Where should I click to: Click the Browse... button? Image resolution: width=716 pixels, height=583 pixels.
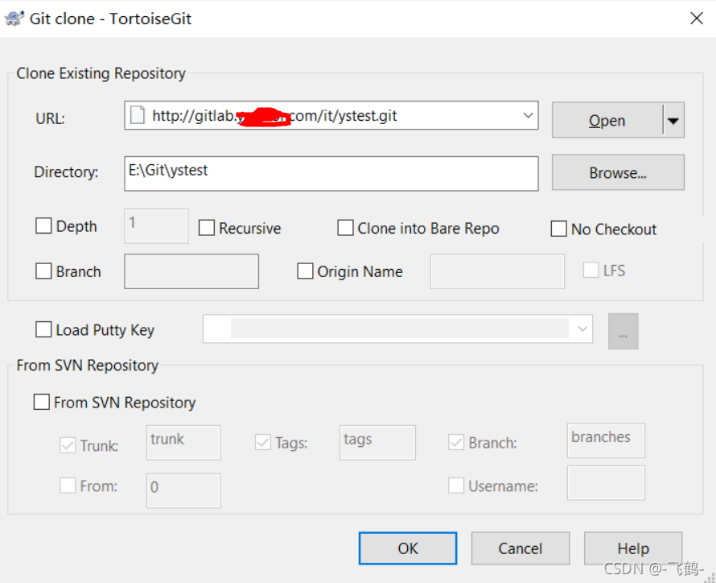click(x=618, y=172)
